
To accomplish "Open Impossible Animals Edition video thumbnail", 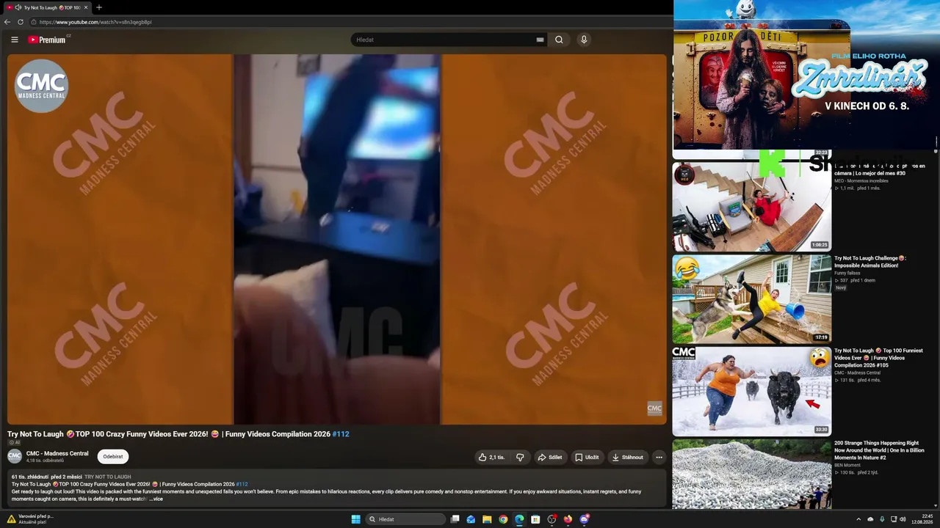I will click(752, 299).
